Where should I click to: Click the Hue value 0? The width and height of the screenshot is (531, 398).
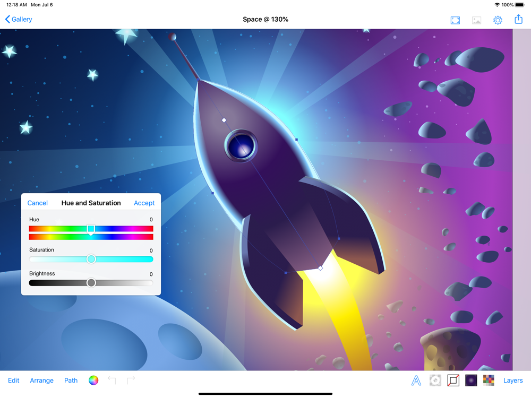tap(151, 220)
